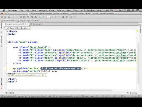Click the green Back navigation arrow

coord(40,17)
